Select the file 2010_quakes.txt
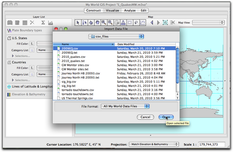Image resolution: width=233 pixels, height=152 pixels. [x=114, y=61]
